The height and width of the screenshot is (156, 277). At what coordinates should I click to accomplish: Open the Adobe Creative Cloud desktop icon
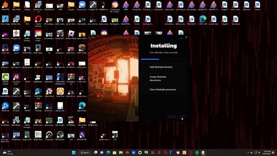click(38, 36)
